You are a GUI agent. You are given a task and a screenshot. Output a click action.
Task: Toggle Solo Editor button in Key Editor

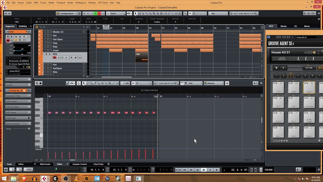click(37, 83)
